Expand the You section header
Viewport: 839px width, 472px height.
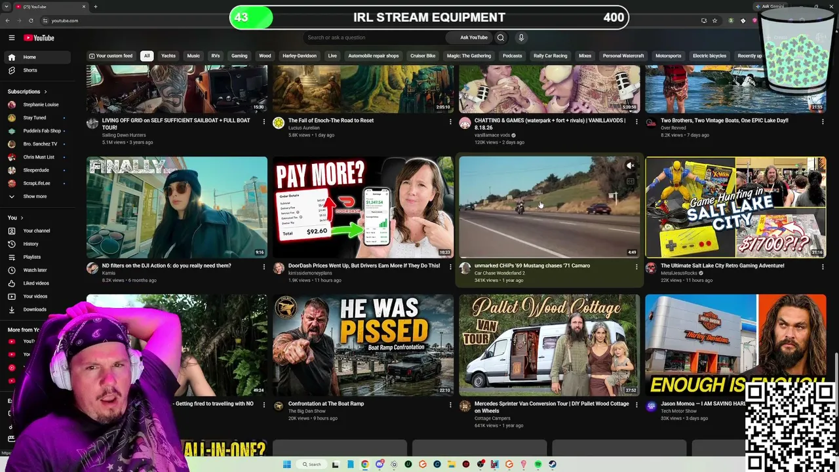(15, 218)
